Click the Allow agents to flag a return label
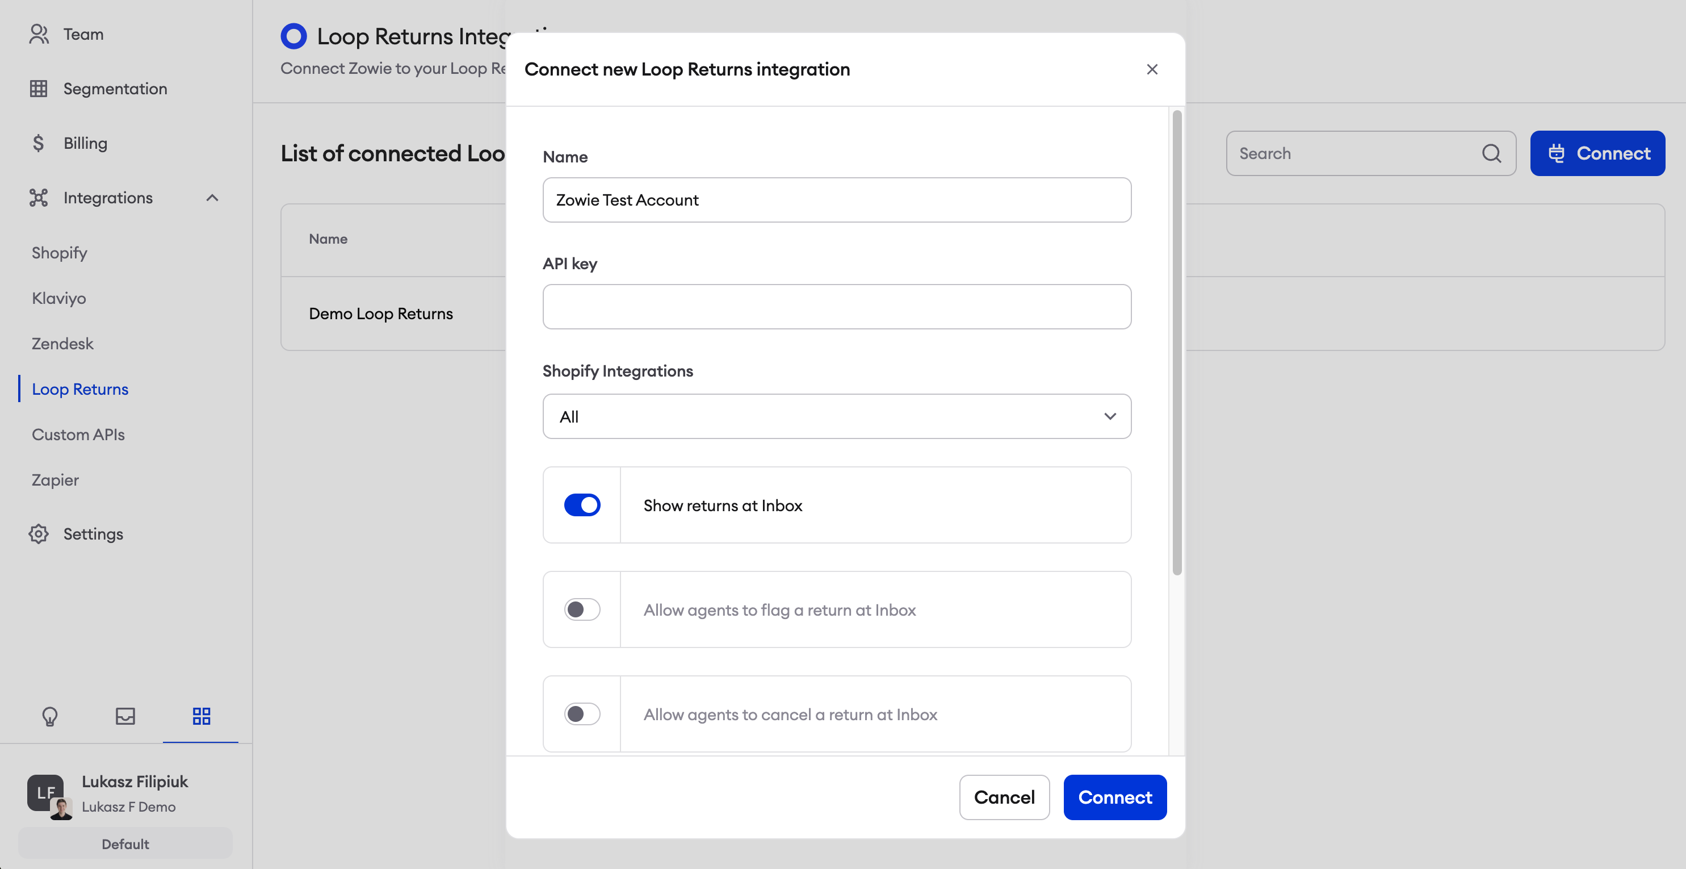The width and height of the screenshot is (1686, 869). (779, 611)
